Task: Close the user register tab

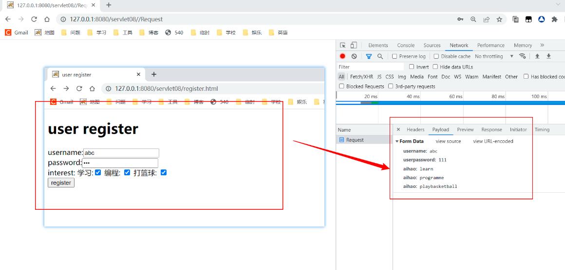Action: (x=138, y=74)
